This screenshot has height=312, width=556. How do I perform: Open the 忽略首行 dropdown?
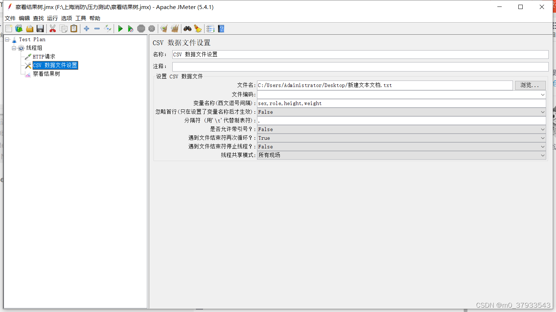coord(401,112)
